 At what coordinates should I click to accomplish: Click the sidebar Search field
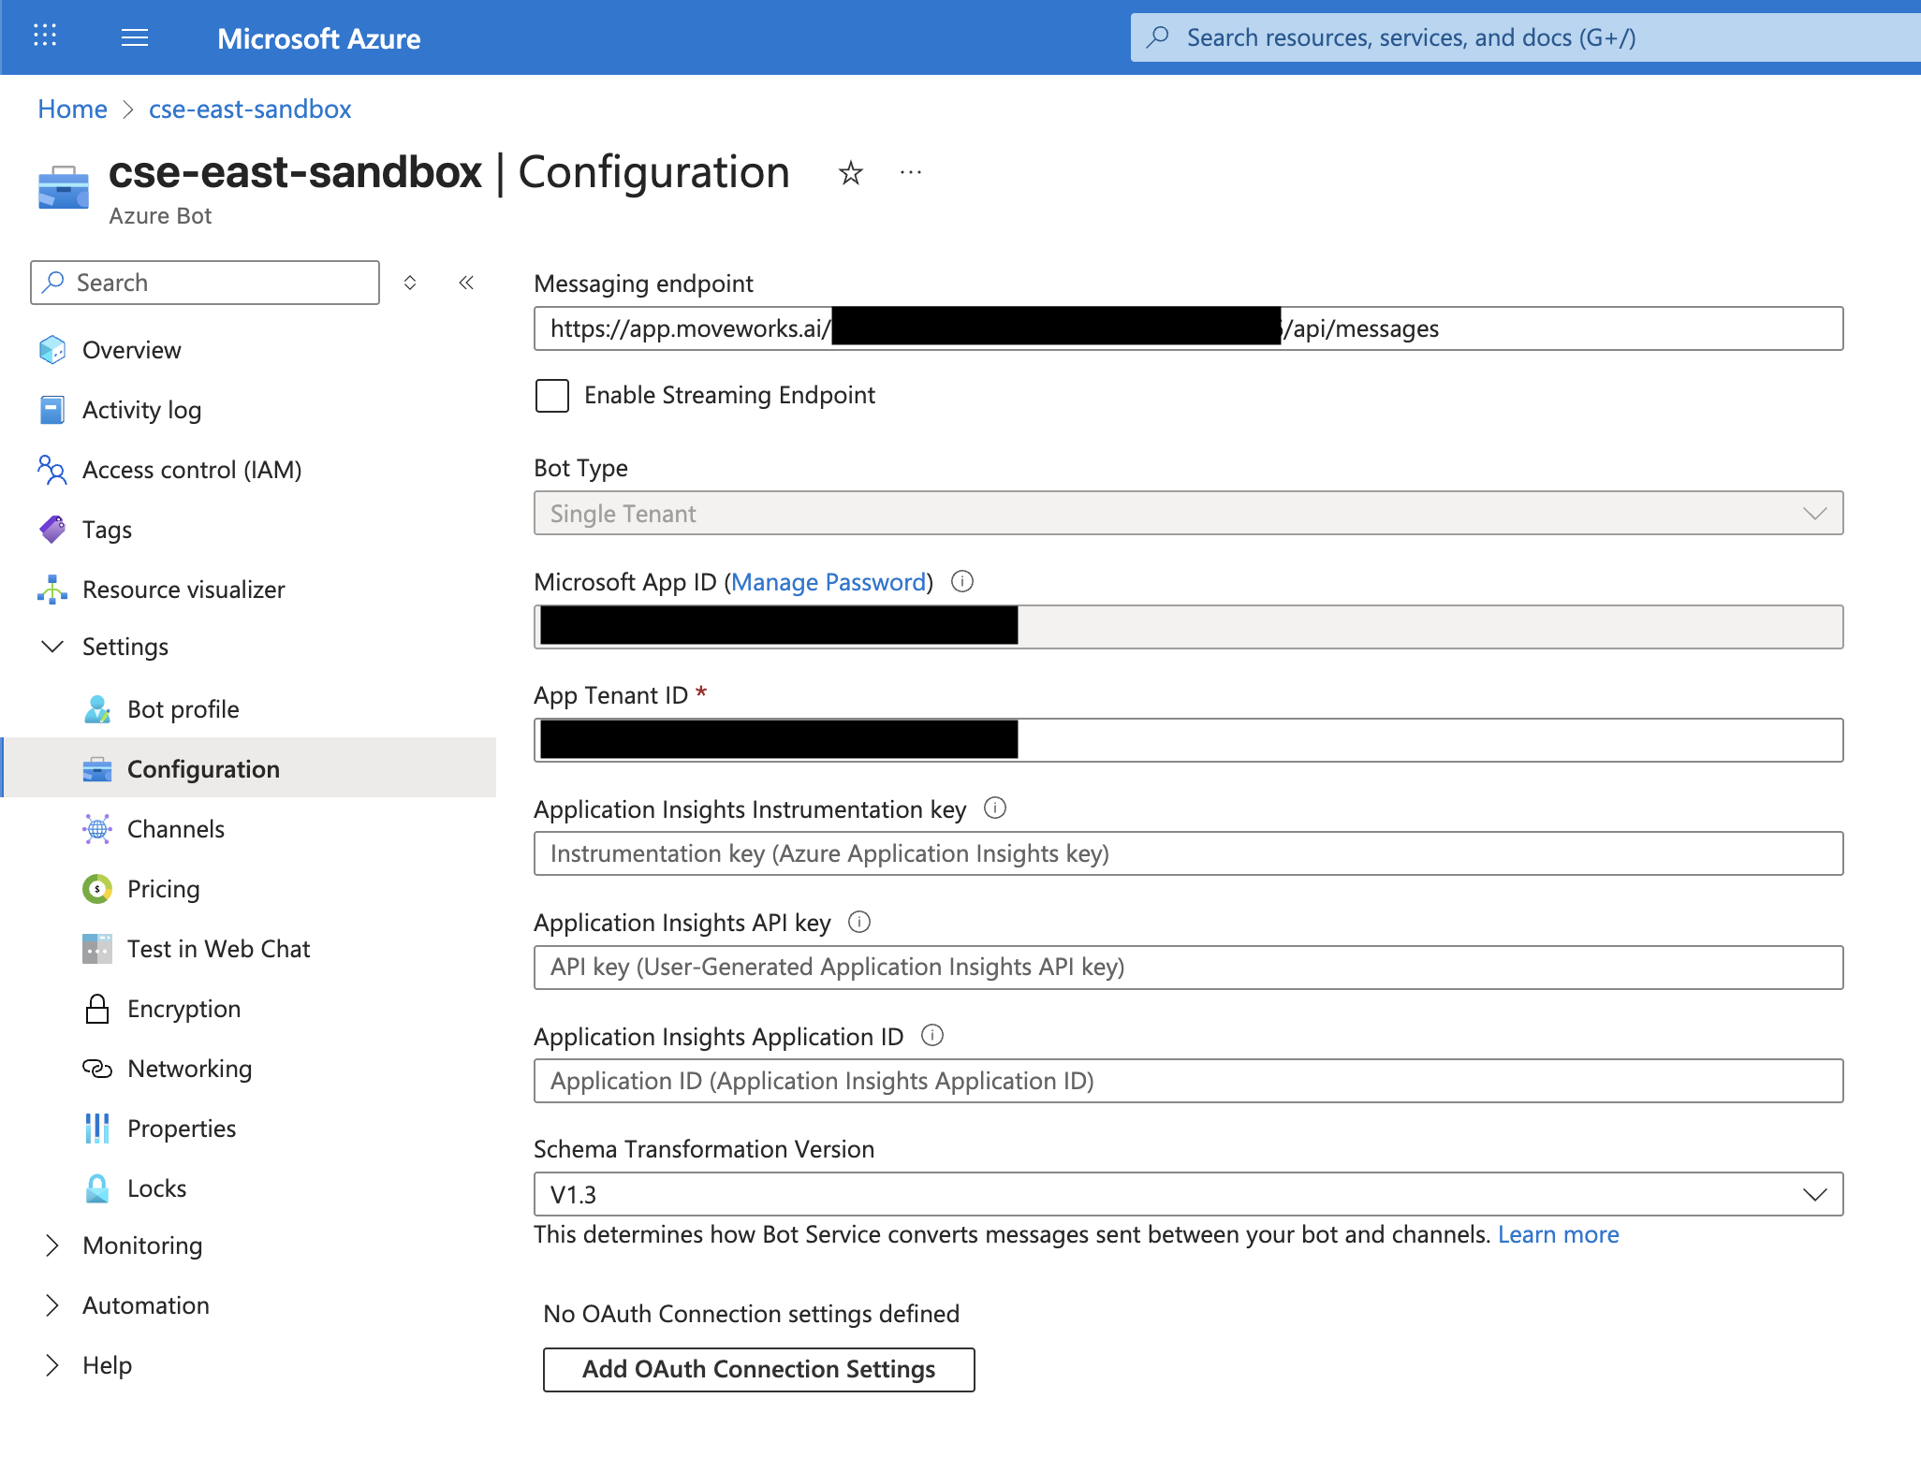[x=205, y=283]
